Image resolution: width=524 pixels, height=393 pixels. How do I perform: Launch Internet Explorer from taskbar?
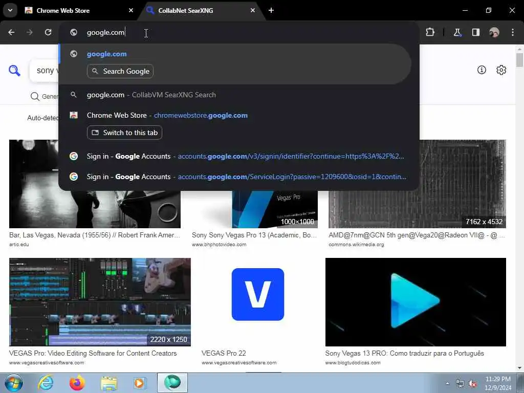click(x=45, y=383)
